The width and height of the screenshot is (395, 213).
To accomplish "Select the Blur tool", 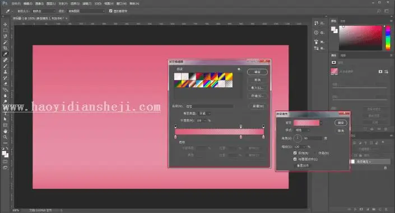I will pyautogui.click(x=5, y=96).
